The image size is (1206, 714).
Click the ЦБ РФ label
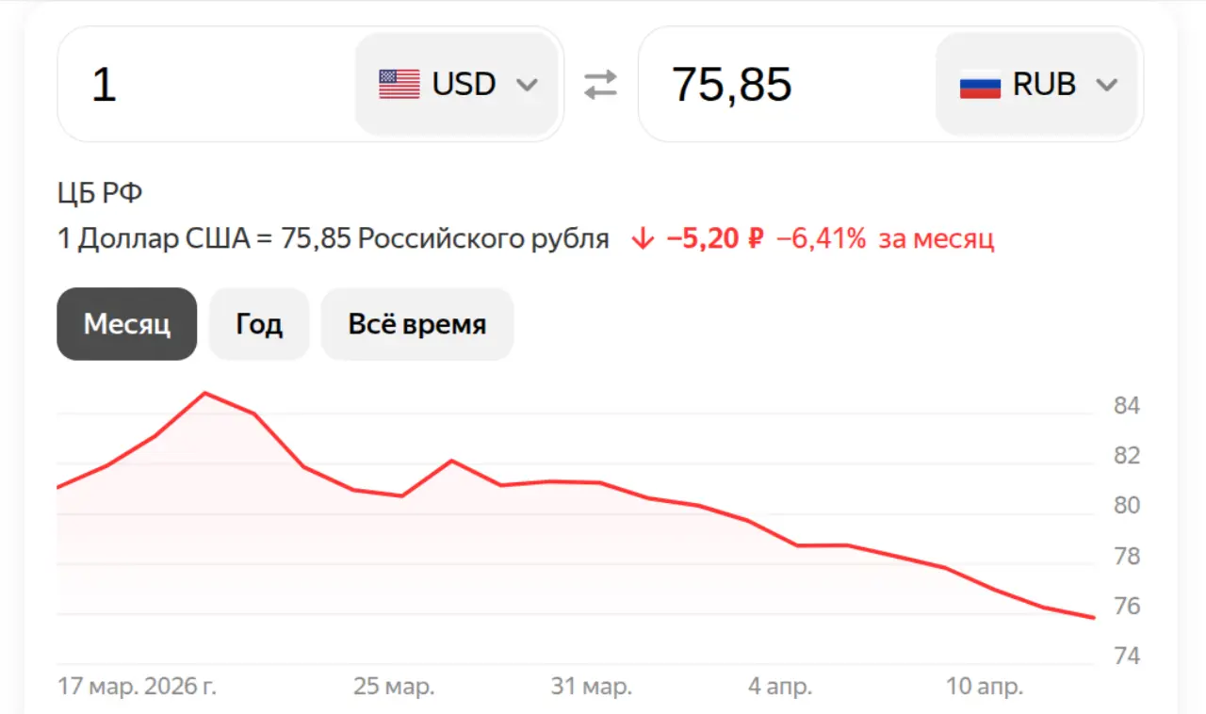[x=99, y=192]
